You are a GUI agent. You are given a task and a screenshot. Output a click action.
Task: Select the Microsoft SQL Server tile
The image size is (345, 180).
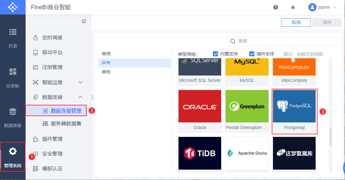(200, 72)
